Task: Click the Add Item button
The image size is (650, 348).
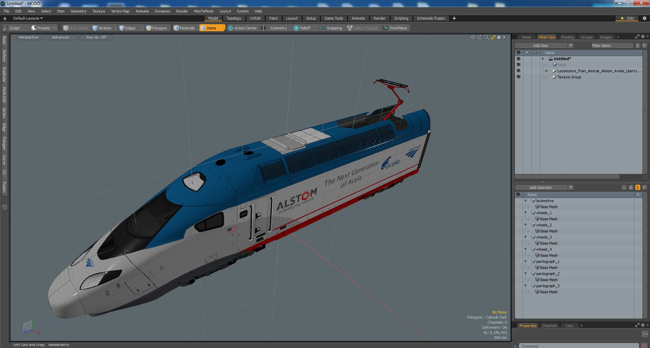Action: pos(541,46)
